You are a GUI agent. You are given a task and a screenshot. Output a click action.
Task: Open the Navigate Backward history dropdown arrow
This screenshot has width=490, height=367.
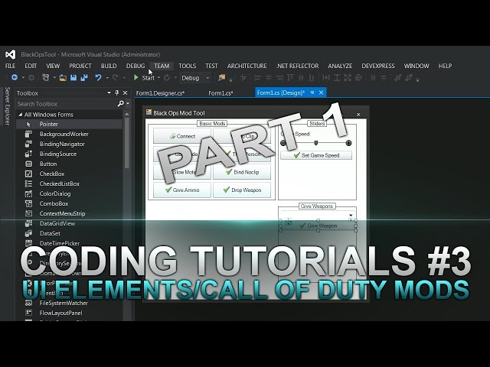[x=23, y=78]
